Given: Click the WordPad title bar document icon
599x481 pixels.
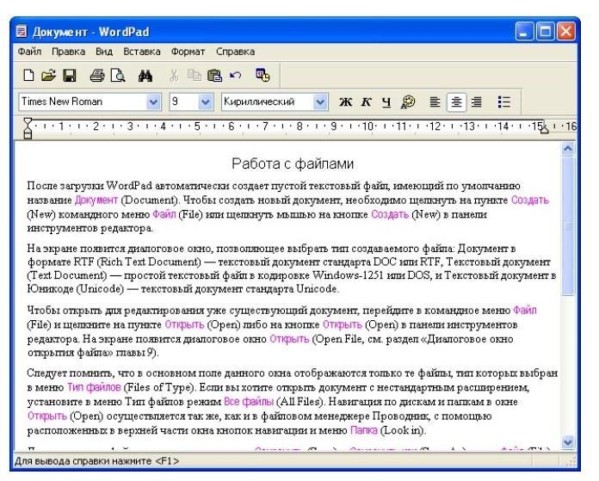Looking at the screenshot, I should [x=22, y=31].
